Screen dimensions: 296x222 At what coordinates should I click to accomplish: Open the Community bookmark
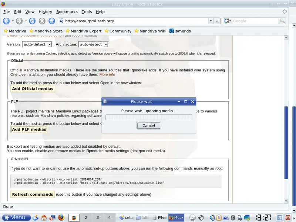coord(118,31)
